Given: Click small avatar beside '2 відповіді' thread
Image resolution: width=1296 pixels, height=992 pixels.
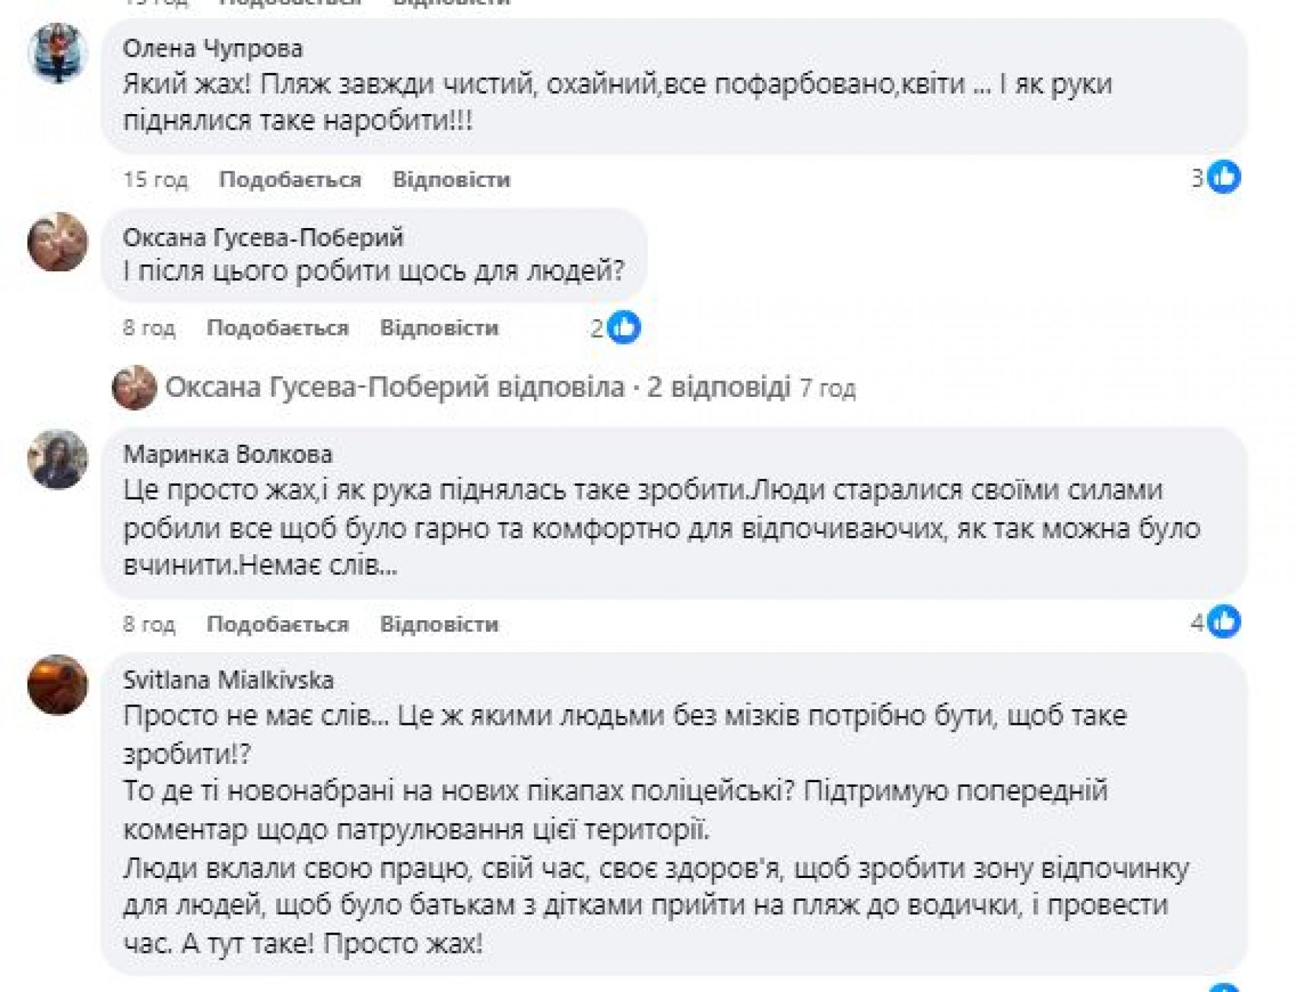Looking at the screenshot, I should [x=134, y=388].
